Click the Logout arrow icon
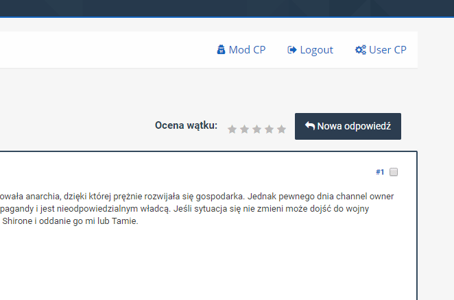Viewport: 454px width, 300px height. (292, 50)
